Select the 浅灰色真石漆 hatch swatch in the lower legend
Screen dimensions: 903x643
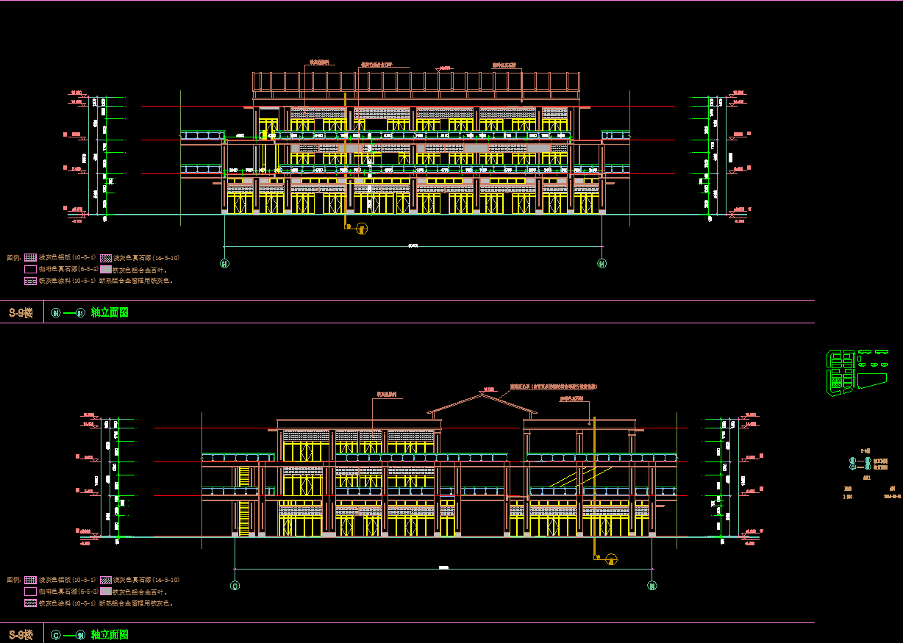[106, 580]
